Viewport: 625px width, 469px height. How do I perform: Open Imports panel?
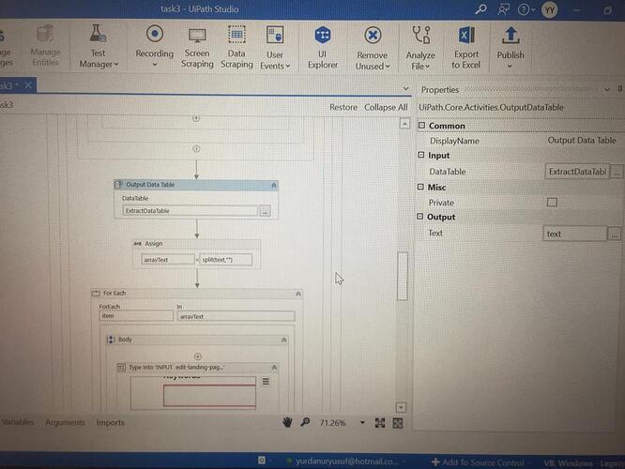pos(111,423)
